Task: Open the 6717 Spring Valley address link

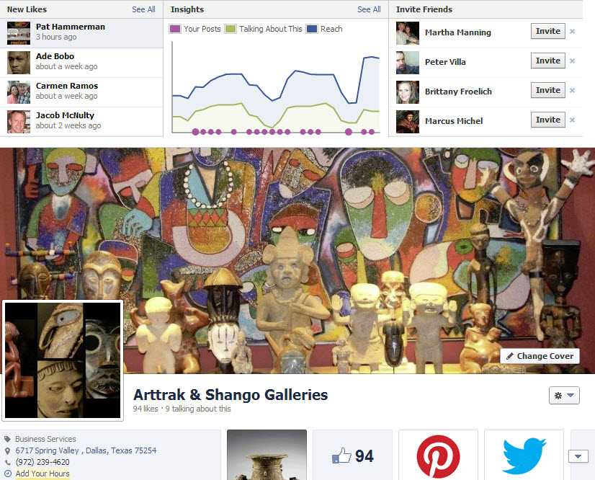Action: (86, 450)
